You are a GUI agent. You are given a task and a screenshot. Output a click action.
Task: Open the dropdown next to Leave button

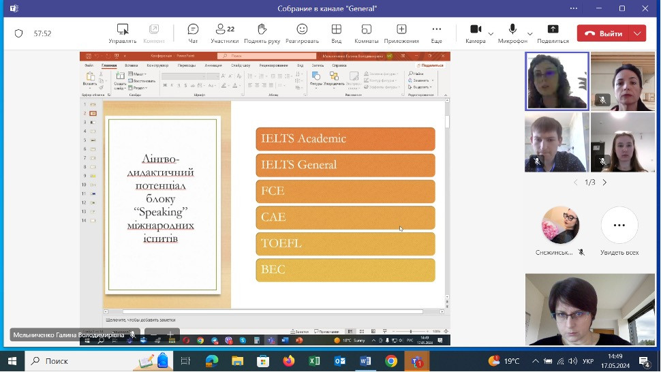638,33
